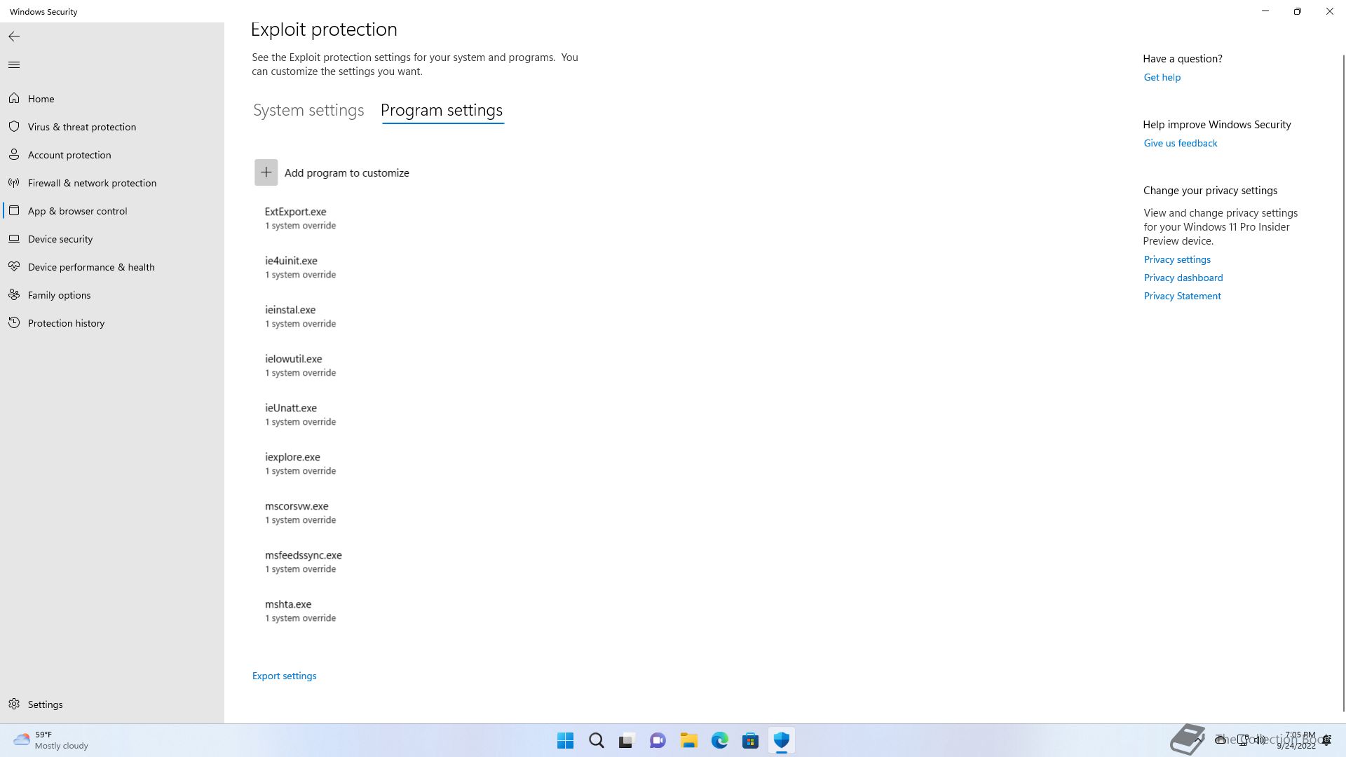Open the hamburger navigation menu
The image size is (1346, 757).
point(14,65)
